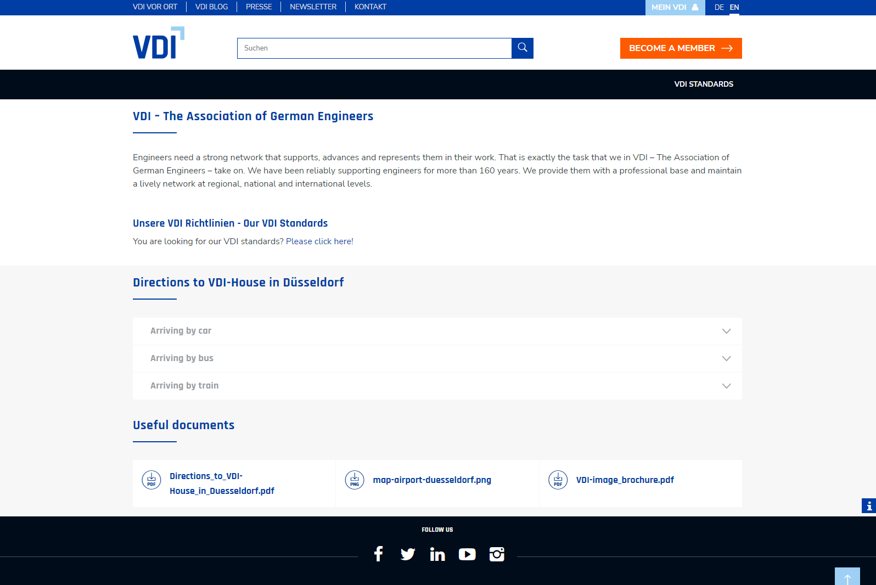Expand the Arriving by car section
Image resolution: width=876 pixels, height=585 pixels.
437,331
